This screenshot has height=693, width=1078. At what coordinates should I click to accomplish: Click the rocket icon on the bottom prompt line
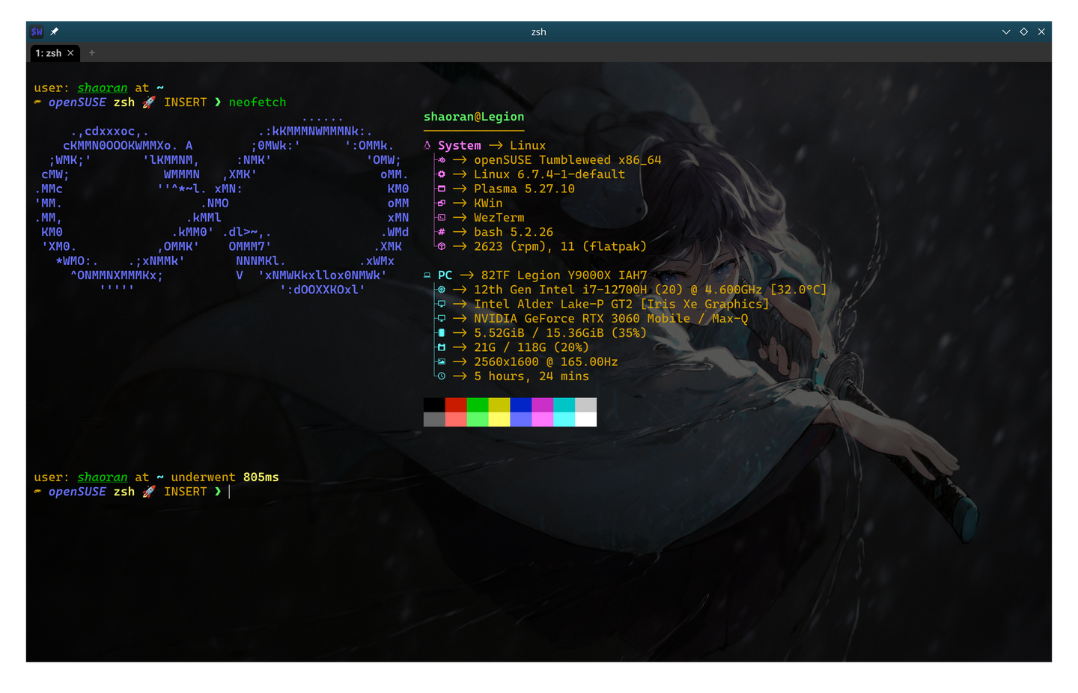pyautogui.click(x=149, y=492)
